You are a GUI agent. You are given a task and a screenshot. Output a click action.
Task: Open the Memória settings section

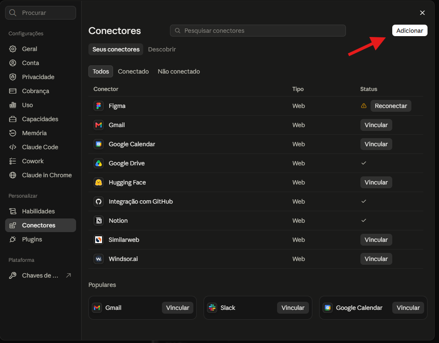click(41, 133)
